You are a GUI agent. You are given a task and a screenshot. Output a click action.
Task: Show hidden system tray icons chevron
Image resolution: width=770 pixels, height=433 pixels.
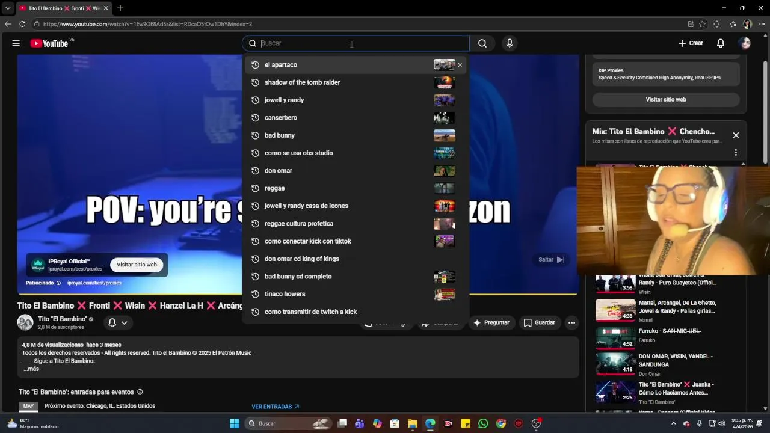pos(674,423)
